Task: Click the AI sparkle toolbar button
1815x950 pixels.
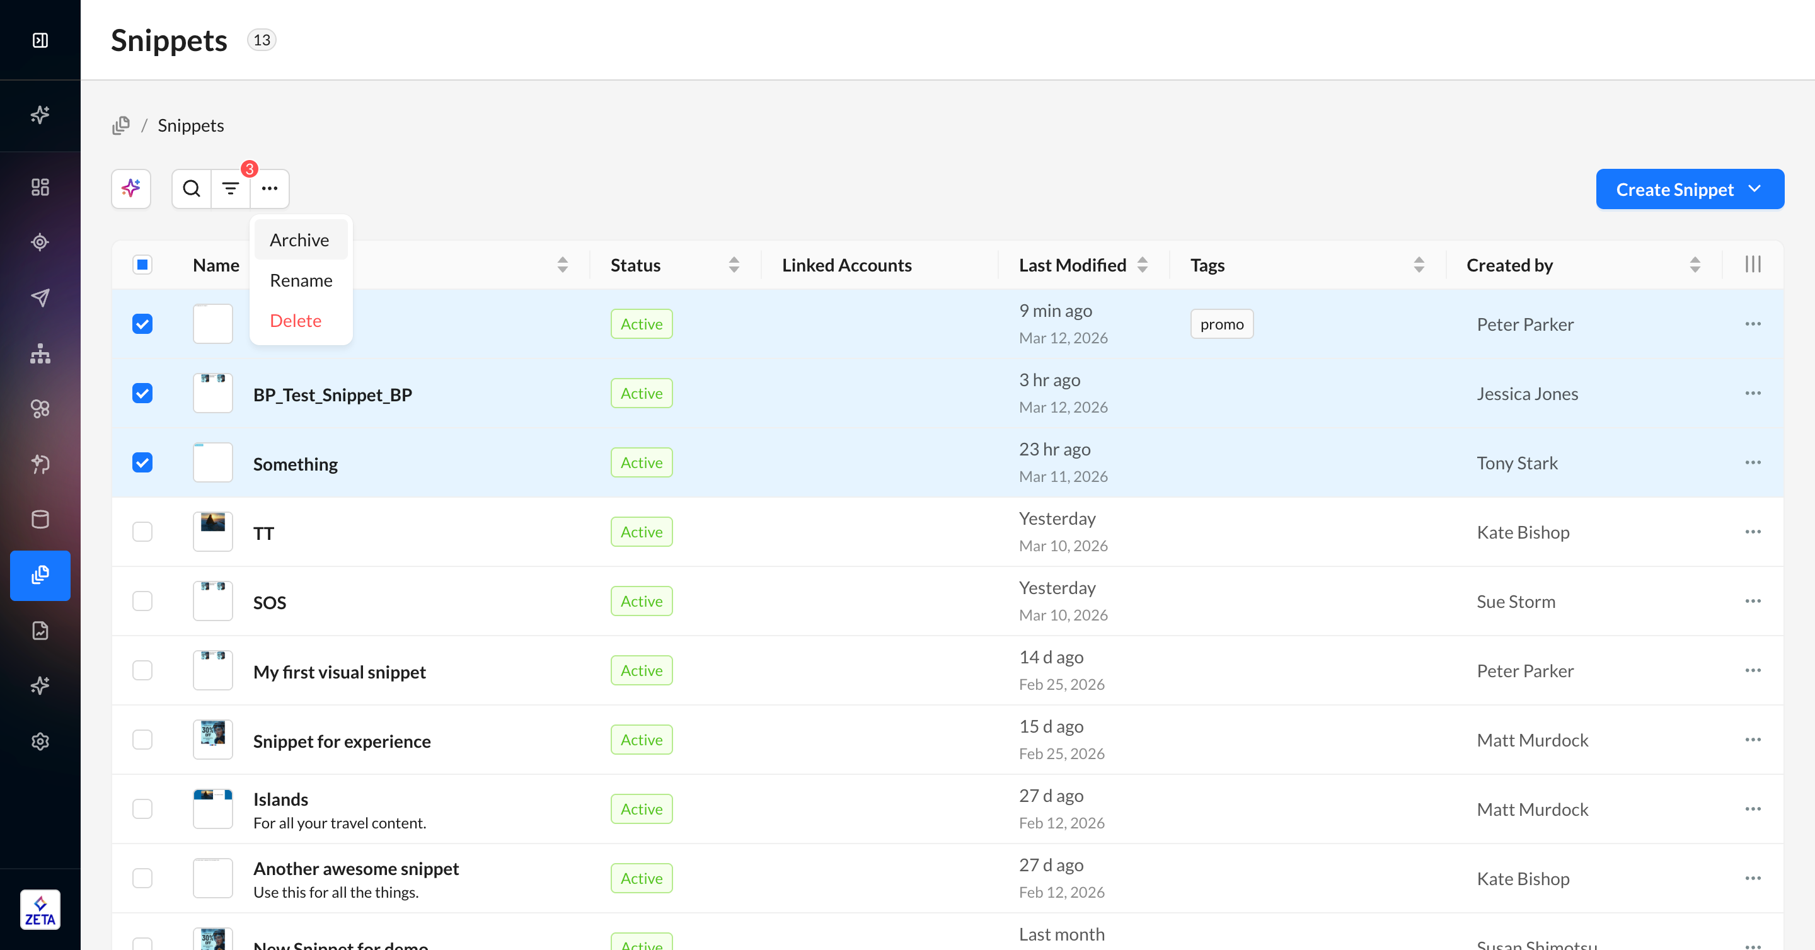Action: point(131,189)
